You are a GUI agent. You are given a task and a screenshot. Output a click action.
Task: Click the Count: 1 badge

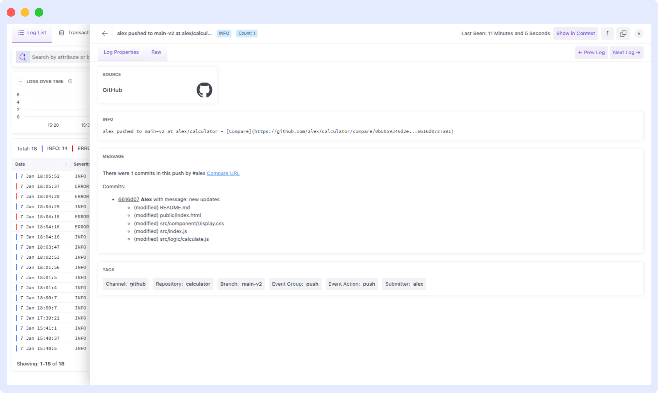pos(246,33)
